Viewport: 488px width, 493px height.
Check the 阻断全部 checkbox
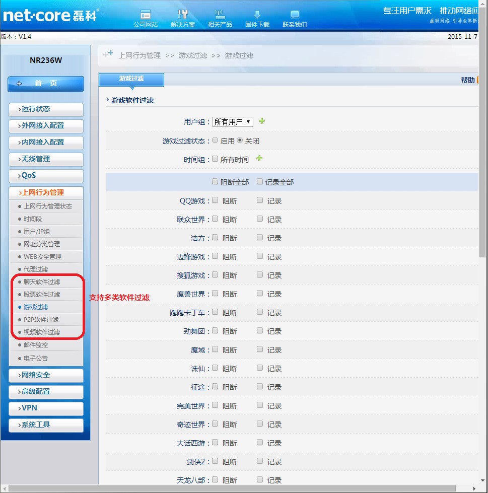(215, 181)
